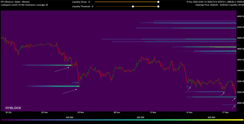Click the Liquidity Decay slider handle
Screen dimensions: 244x124
pyautogui.click(x=158, y=2)
